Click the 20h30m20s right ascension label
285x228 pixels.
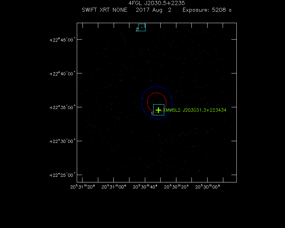pyautogui.click(x=176, y=187)
